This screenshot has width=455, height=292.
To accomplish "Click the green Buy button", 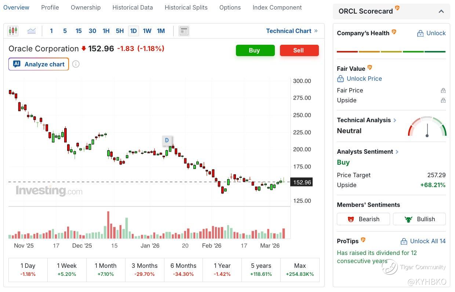I will coord(255,50).
